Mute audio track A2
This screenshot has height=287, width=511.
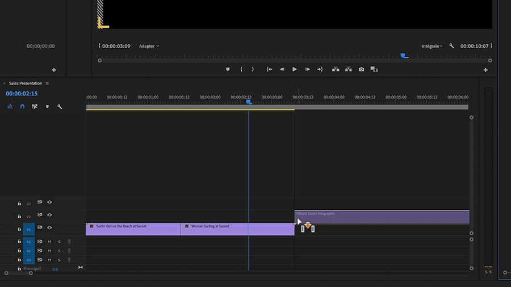point(49,251)
